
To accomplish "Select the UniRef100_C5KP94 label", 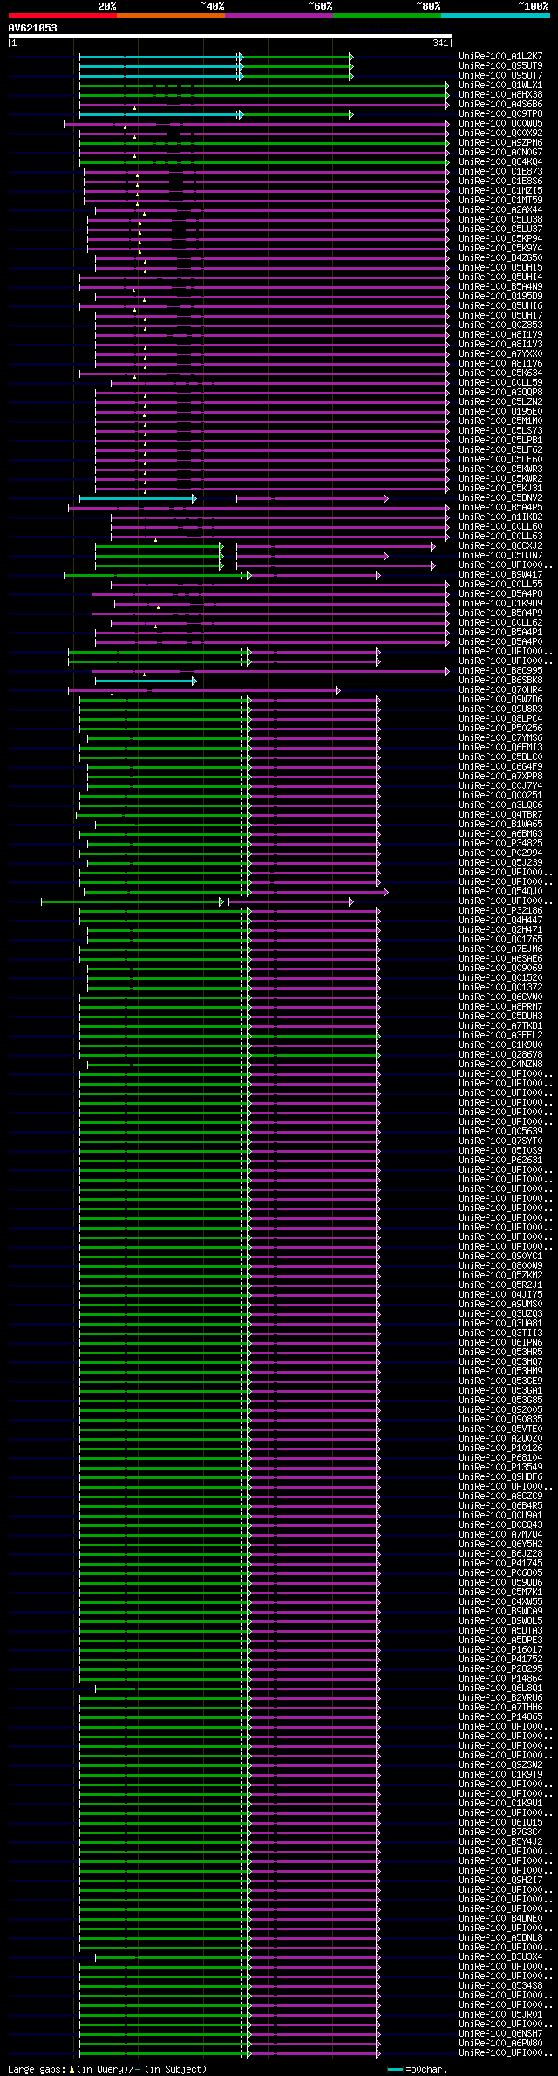I will 500,239.
